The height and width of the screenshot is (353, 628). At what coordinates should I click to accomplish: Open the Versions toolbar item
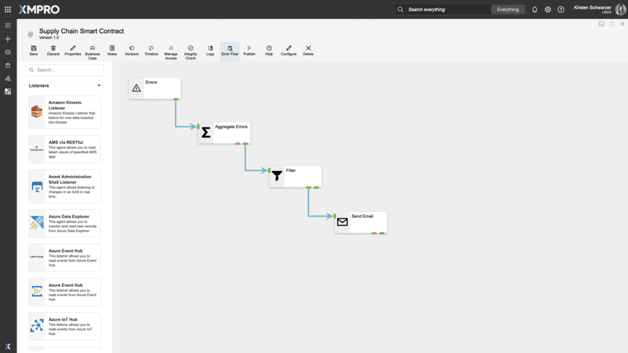pyautogui.click(x=132, y=50)
